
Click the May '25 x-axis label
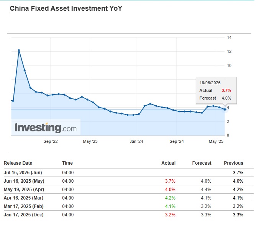[216, 142]
